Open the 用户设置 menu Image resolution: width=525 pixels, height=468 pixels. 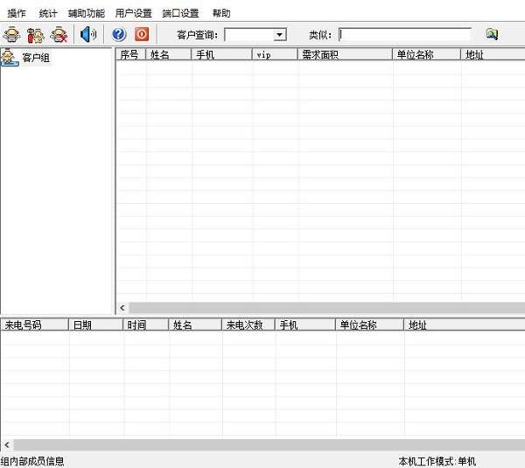coord(133,13)
